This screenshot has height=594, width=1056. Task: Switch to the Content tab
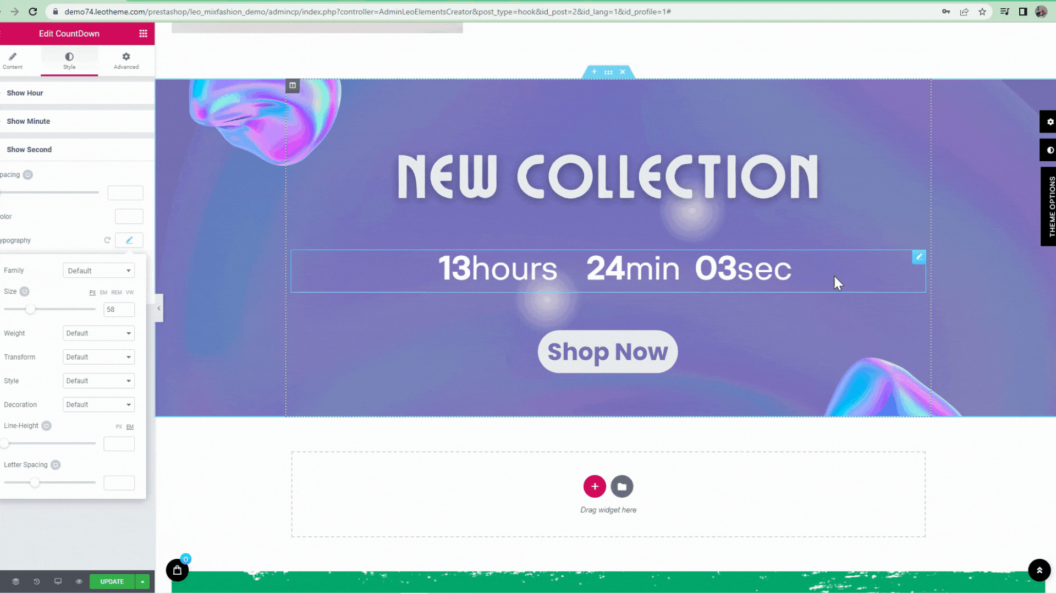pos(13,61)
